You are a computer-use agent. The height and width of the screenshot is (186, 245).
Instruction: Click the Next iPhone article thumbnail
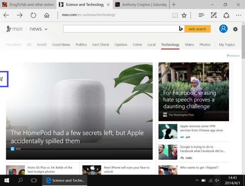pyautogui.click(x=92, y=170)
